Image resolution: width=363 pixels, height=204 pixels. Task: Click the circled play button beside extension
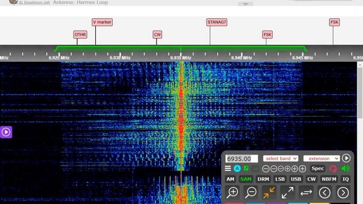tap(346, 158)
